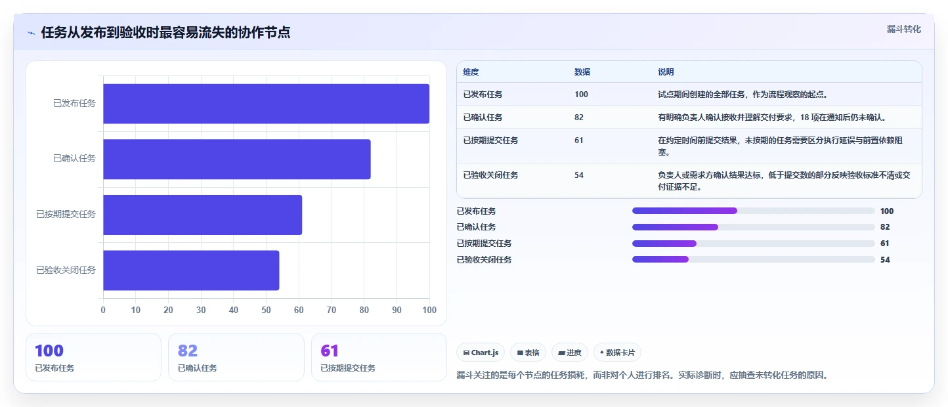Click the 说明 column header
The height and width of the screenshot is (407, 948).
666,72
